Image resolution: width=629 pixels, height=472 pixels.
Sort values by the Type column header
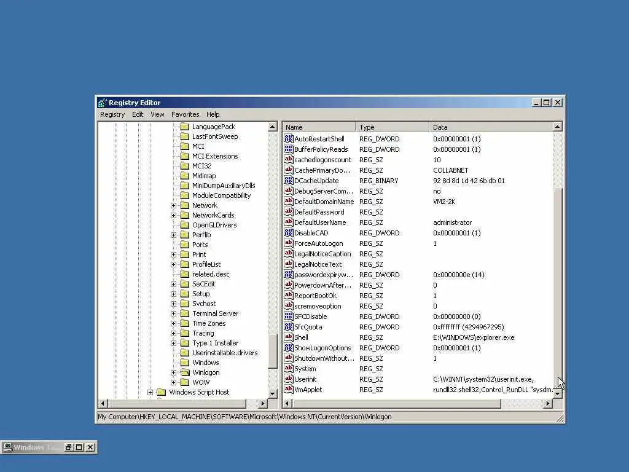(393, 127)
